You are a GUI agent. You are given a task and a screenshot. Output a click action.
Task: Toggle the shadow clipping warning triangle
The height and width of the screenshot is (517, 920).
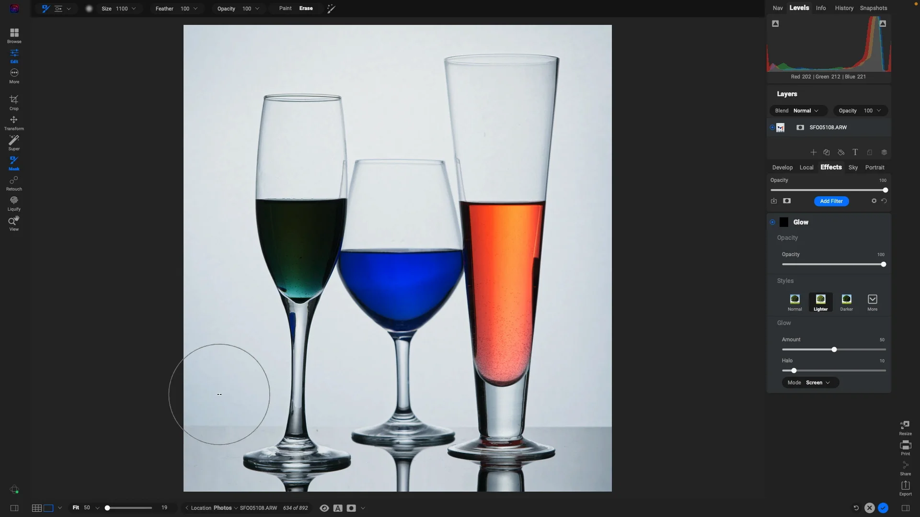tap(775, 23)
